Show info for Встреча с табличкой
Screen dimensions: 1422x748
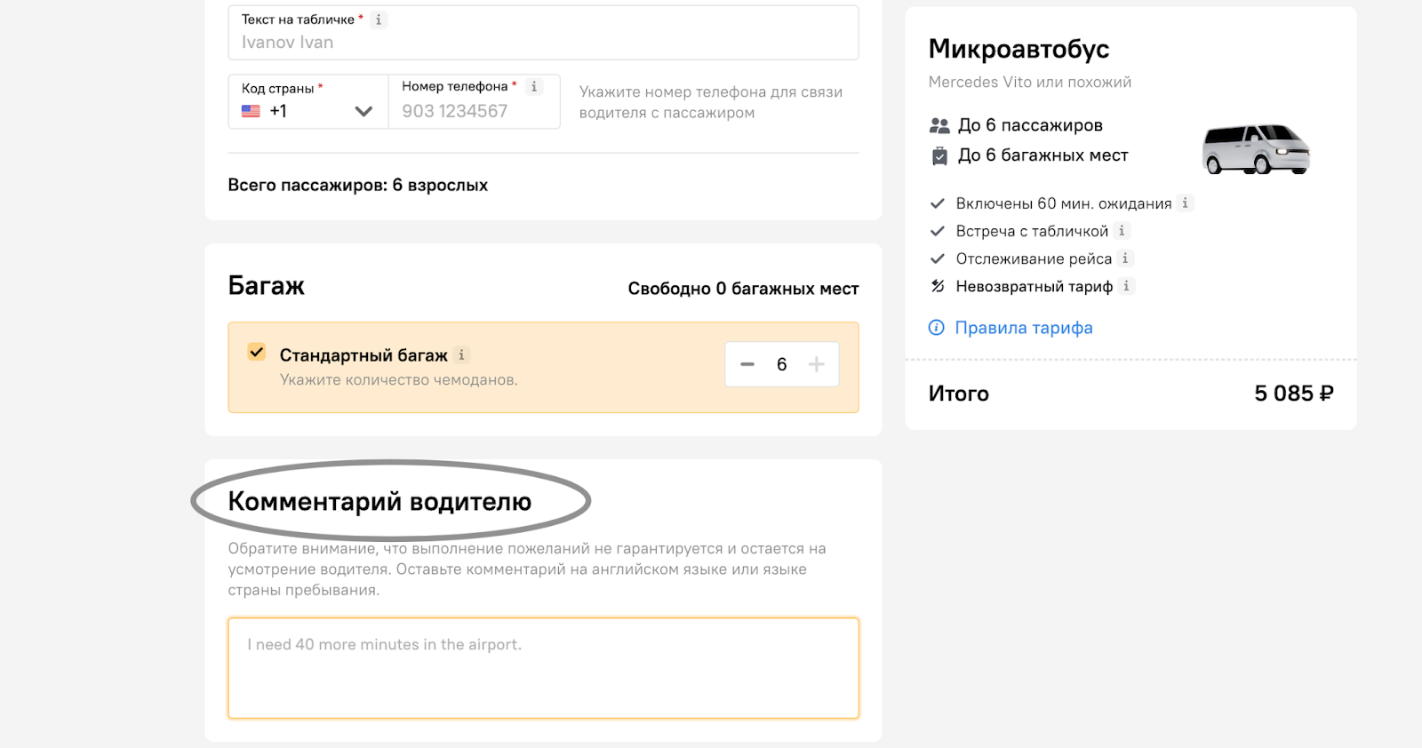[x=1122, y=230]
